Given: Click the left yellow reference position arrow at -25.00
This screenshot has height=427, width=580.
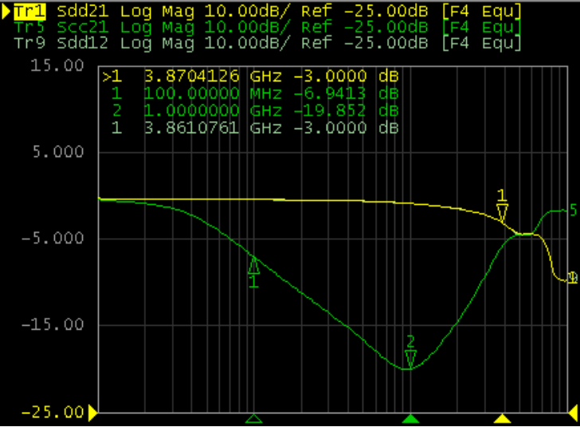Looking at the screenshot, I should point(92,413).
